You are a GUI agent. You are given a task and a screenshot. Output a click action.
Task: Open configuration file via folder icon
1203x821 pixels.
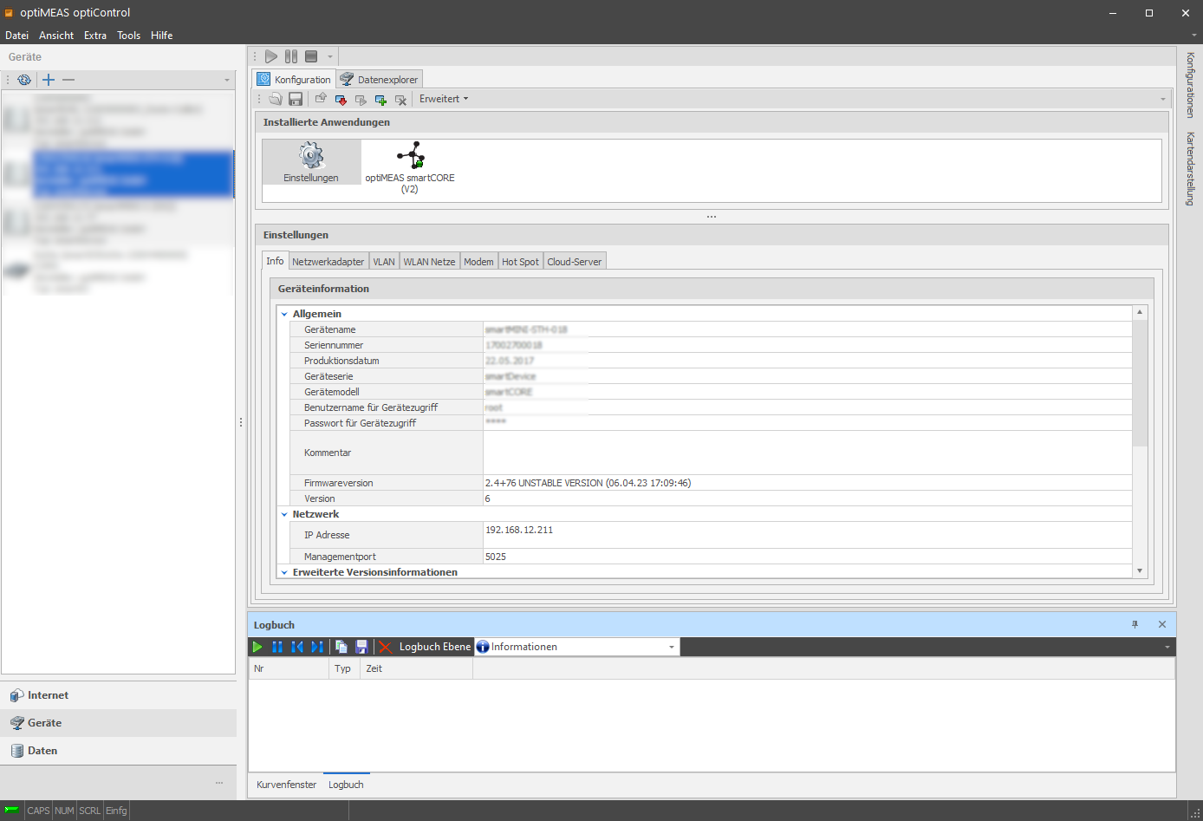pyautogui.click(x=276, y=99)
